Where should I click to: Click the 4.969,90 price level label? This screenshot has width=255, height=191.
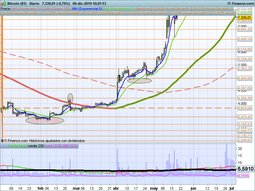pos(245,78)
